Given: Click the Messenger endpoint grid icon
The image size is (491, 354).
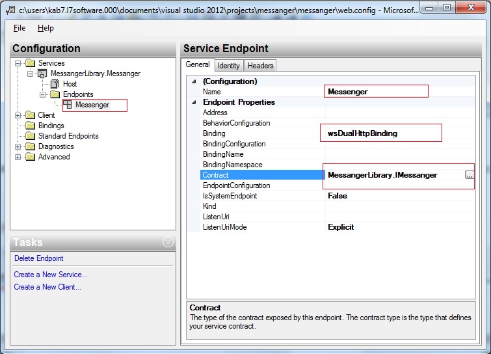Looking at the screenshot, I should coord(68,105).
